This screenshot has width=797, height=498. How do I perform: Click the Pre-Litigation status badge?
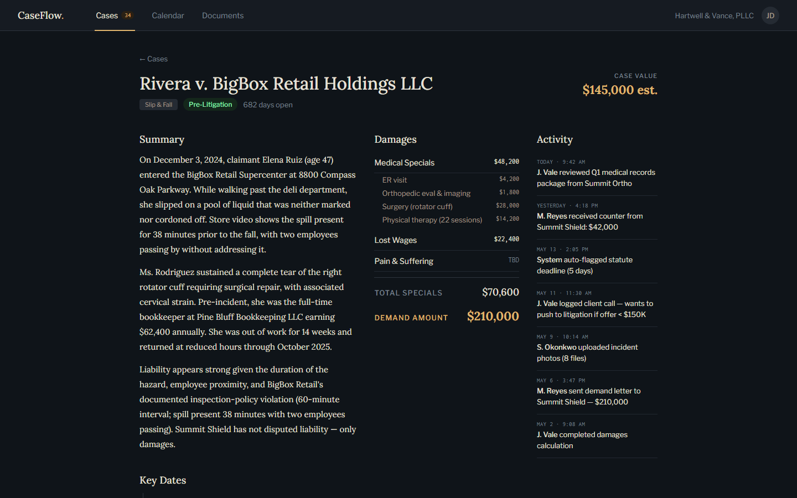click(210, 105)
